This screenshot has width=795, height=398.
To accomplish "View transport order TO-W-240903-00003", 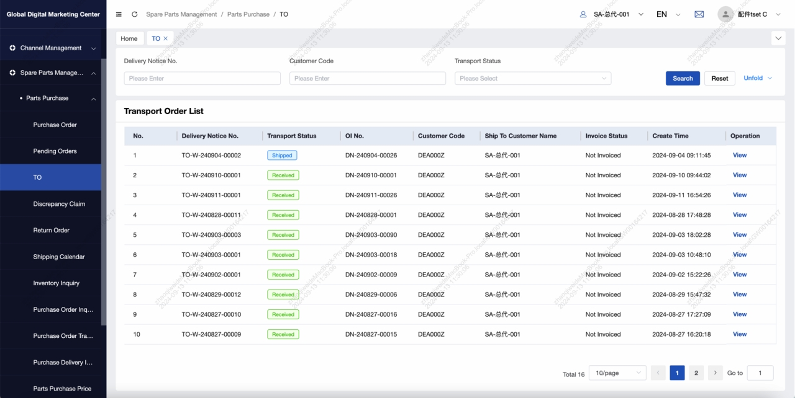I will [x=740, y=234].
